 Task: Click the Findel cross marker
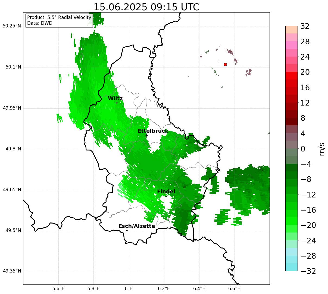tap(166, 196)
